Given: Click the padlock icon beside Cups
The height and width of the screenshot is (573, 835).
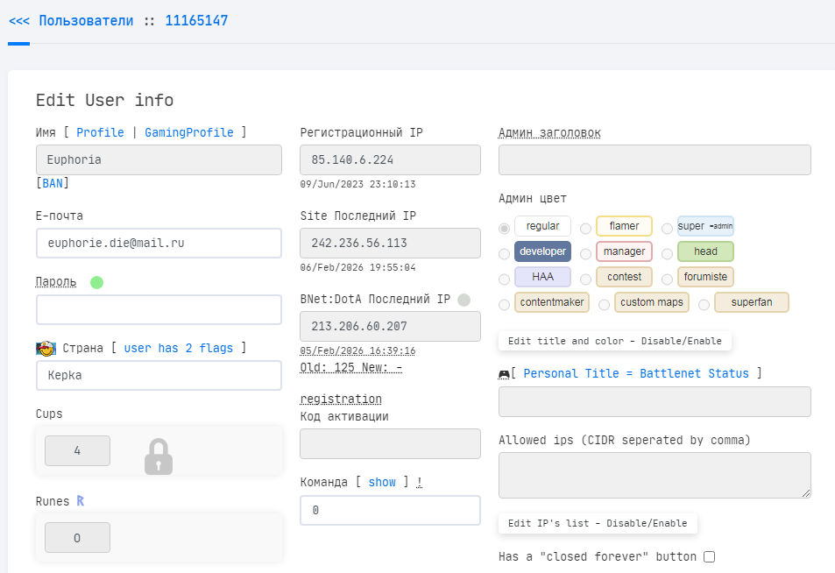Looking at the screenshot, I should coord(159,456).
